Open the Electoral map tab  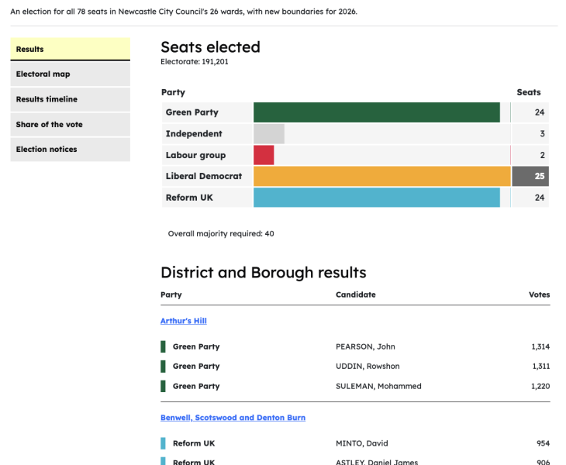click(x=70, y=74)
